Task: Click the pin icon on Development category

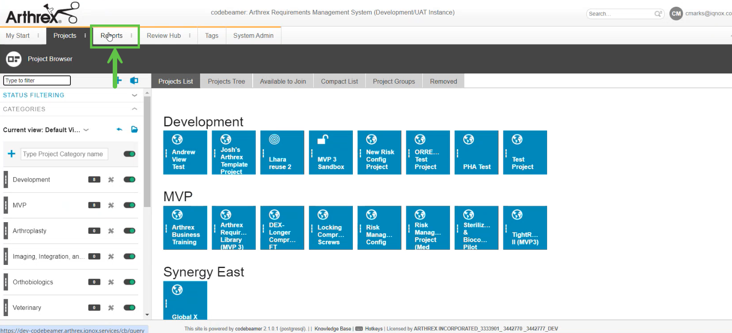Action: 111,179
